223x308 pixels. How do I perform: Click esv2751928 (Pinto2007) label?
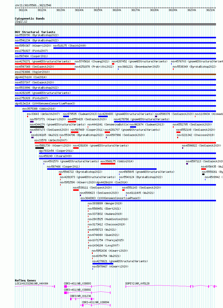click(32, 98)
